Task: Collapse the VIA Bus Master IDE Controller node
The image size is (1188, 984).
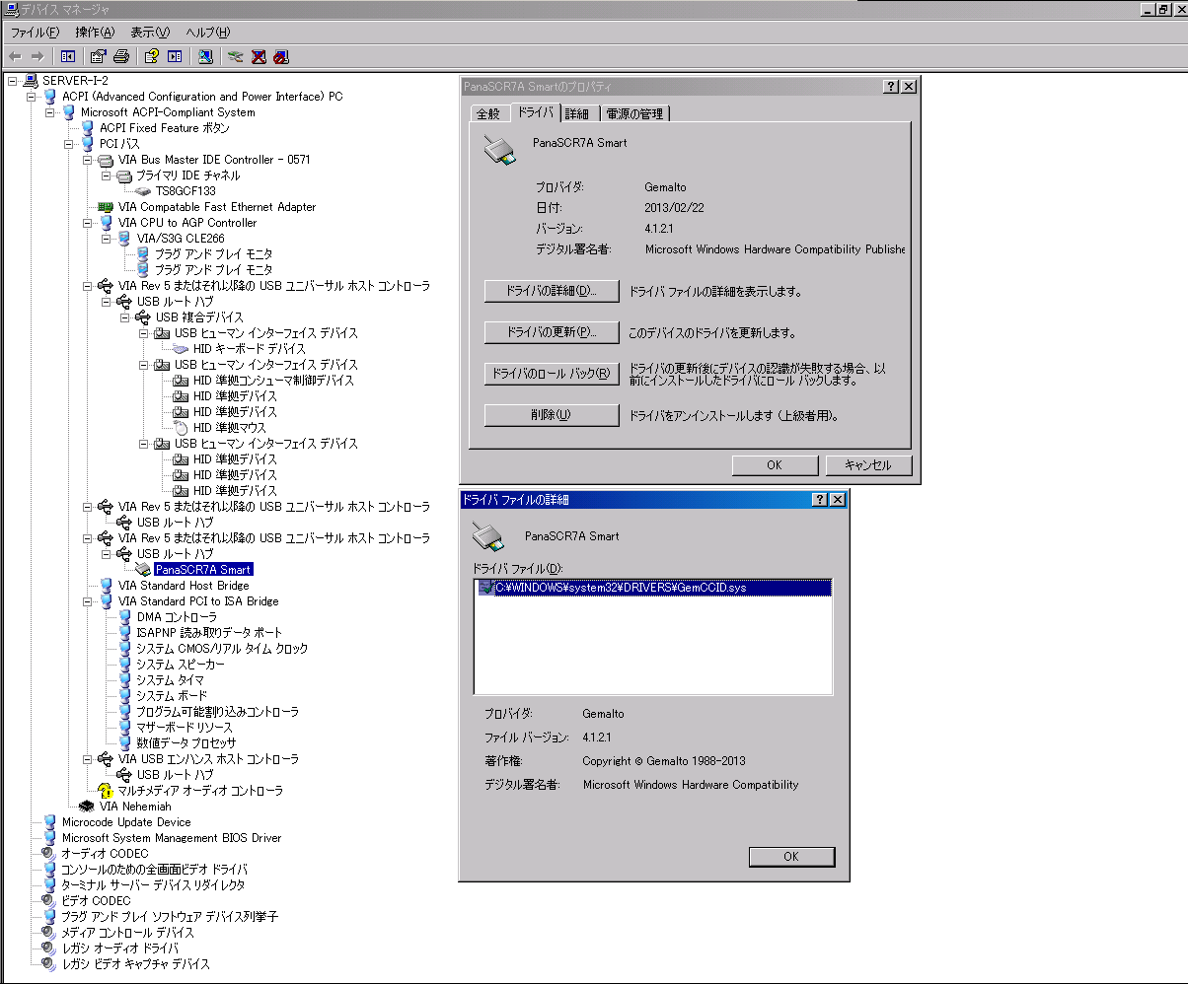Action: tap(88, 160)
